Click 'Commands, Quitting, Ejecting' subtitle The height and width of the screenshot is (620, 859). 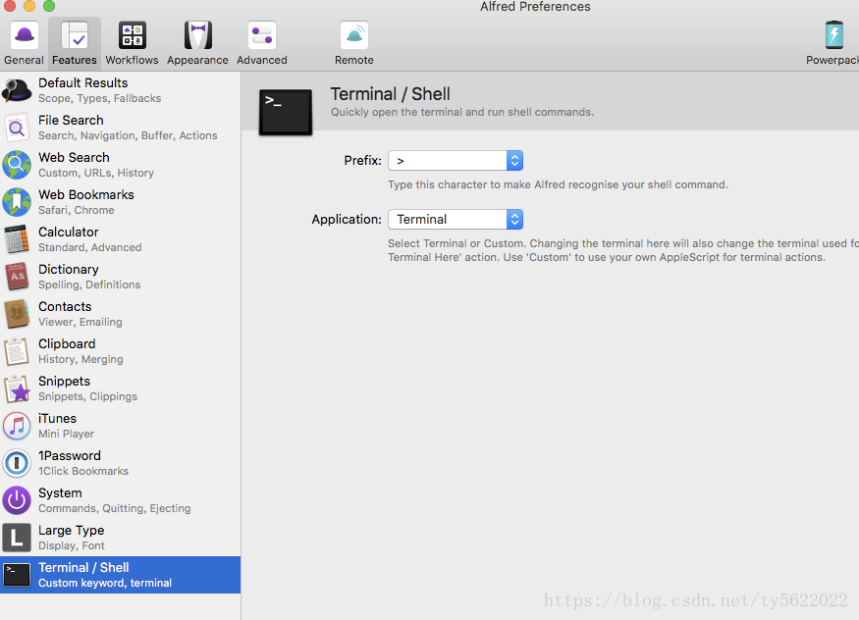coord(115,508)
